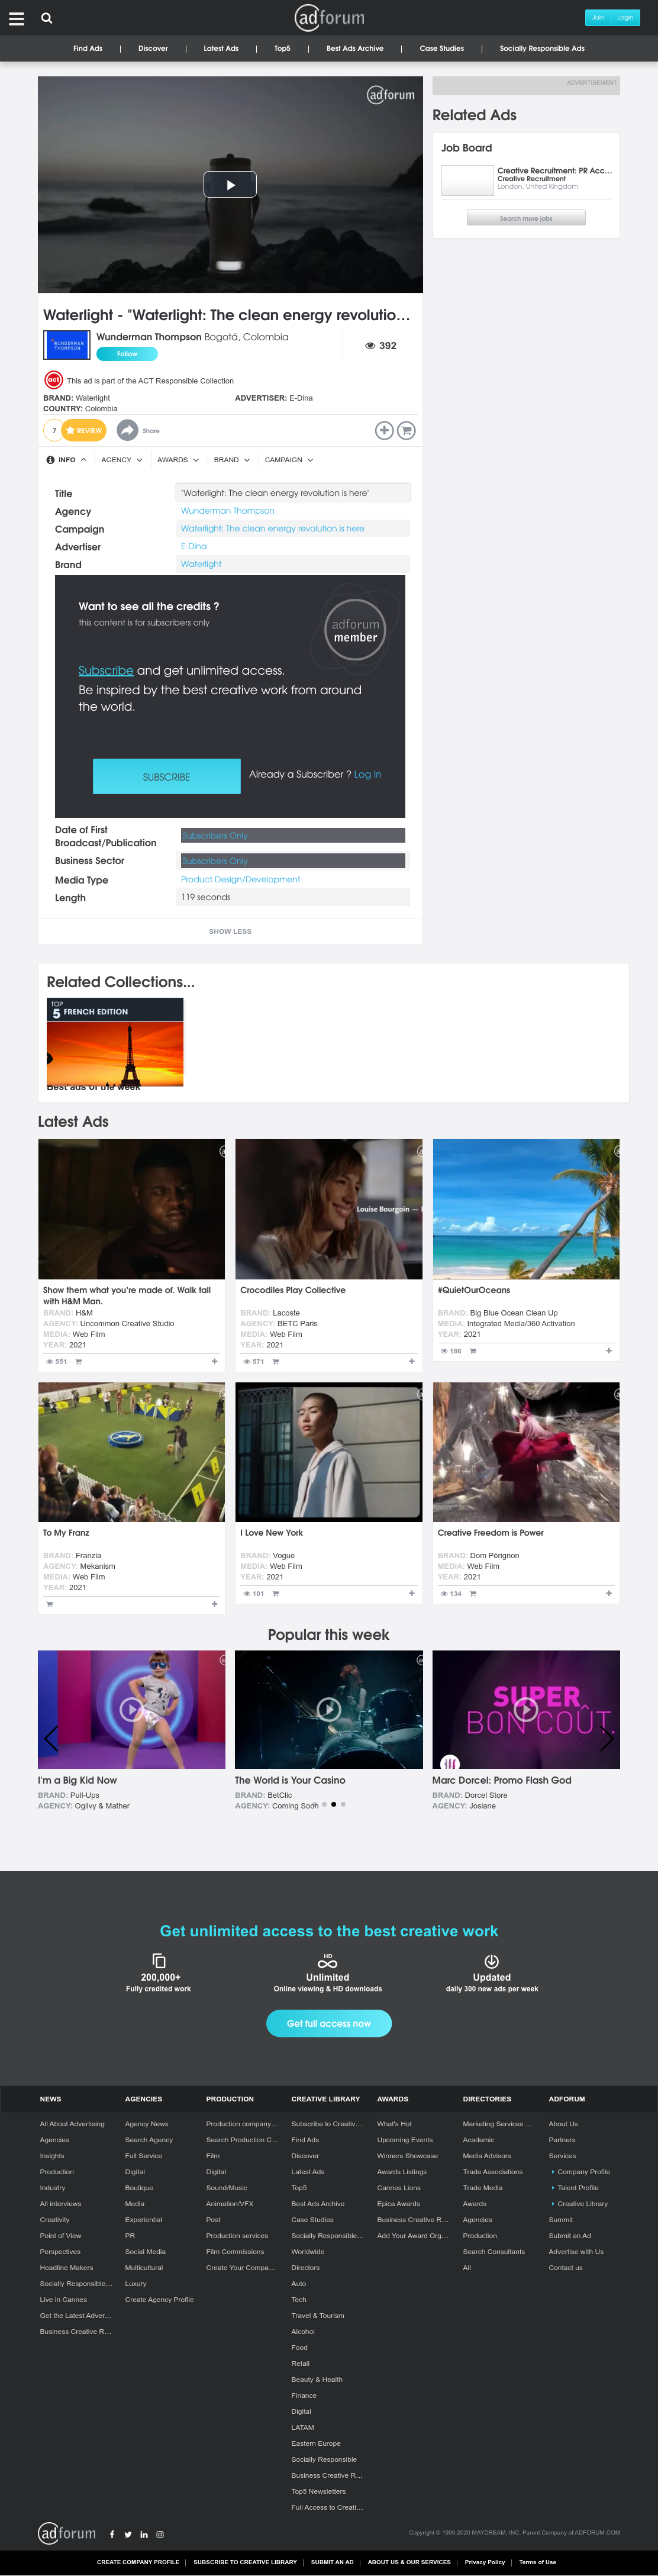Viewport: 658px width, 2576px height.
Task: Expand the CAMPAIGN dropdown tab
Action: point(289,460)
